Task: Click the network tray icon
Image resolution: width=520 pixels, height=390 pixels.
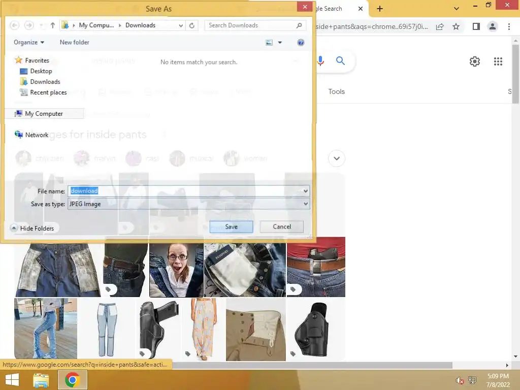Action: click(472, 380)
